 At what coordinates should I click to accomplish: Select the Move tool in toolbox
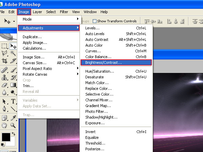point(13,46)
